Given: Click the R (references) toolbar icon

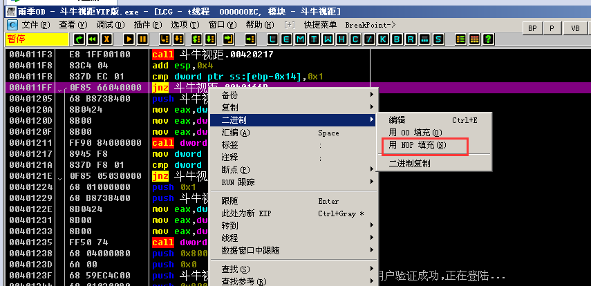Looking at the screenshot, I should (x=411, y=39).
